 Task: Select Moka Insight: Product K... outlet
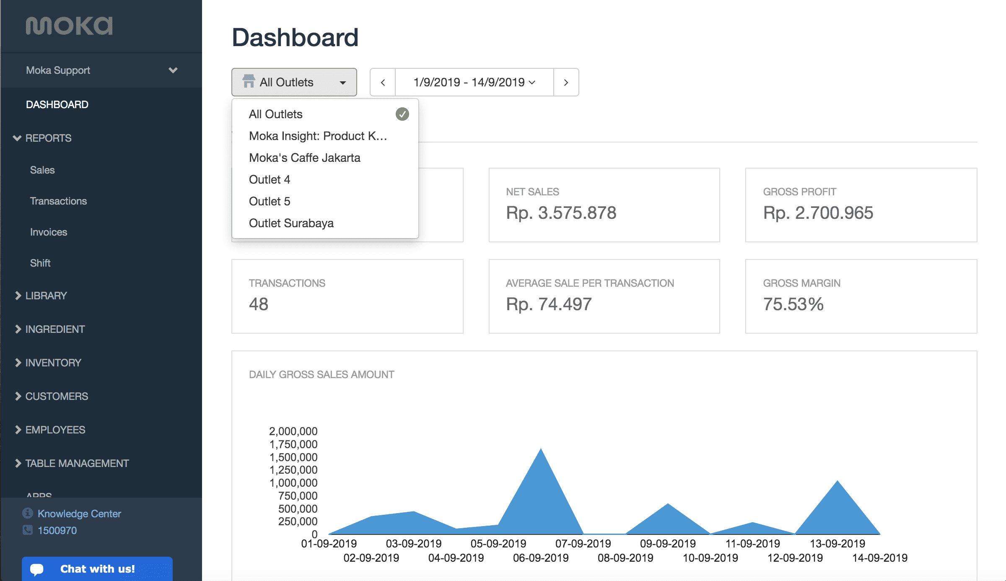[x=325, y=136]
